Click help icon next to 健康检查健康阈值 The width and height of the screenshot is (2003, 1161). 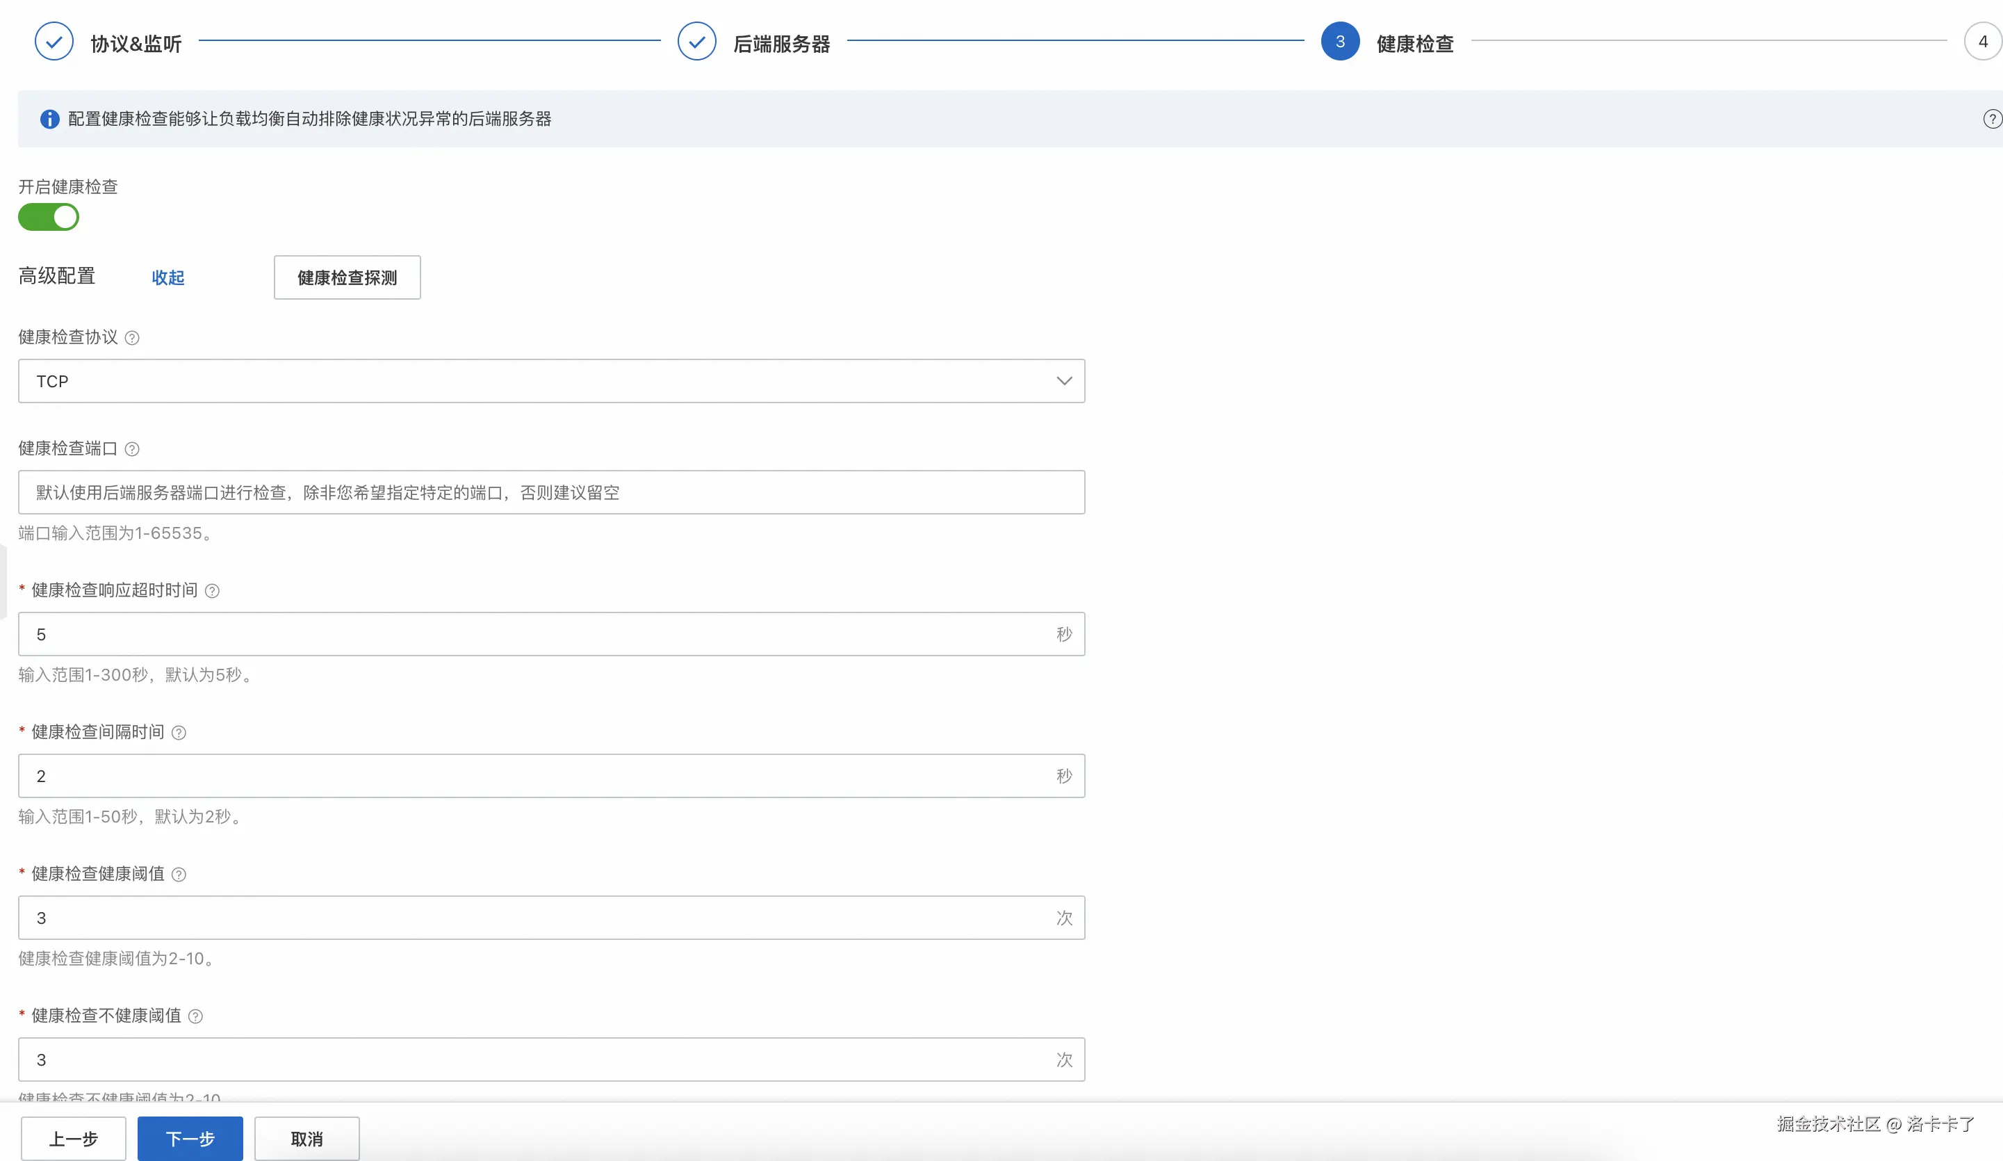point(179,875)
